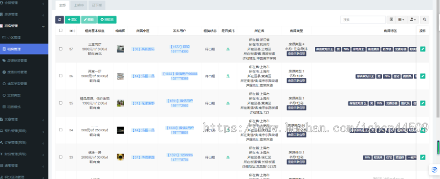Open the columns grid dropdown
The width and height of the screenshot is (440, 179).
click(401, 19)
